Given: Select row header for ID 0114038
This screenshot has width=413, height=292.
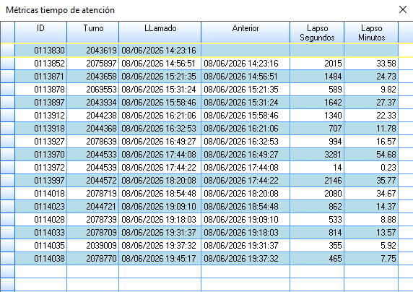Looking at the screenshot, I should (7, 259).
